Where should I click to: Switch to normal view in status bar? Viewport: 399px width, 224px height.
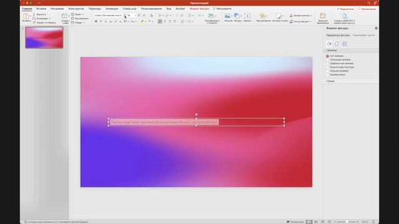[x=309, y=222]
